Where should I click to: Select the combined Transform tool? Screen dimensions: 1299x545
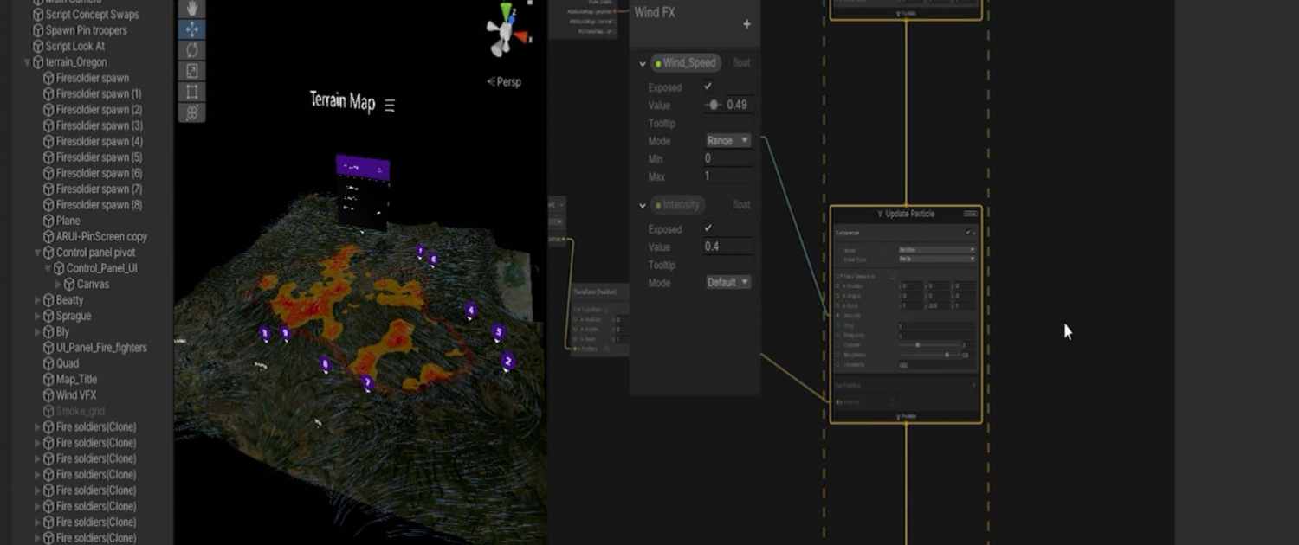192,112
